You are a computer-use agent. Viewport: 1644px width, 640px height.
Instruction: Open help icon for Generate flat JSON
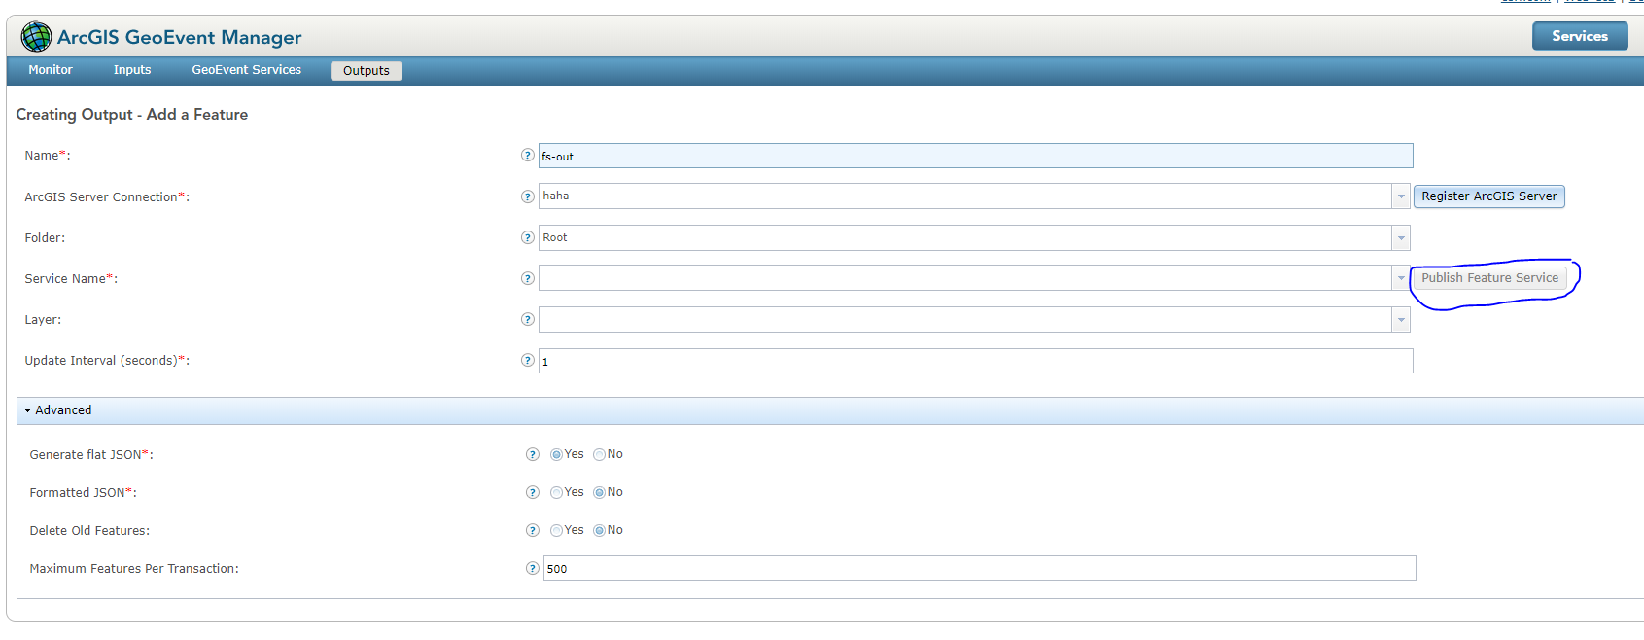pos(533,454)
